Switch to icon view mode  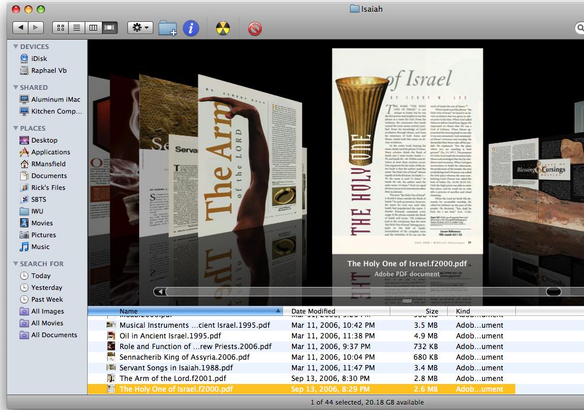pyautogui.click(x=60, y=27)
